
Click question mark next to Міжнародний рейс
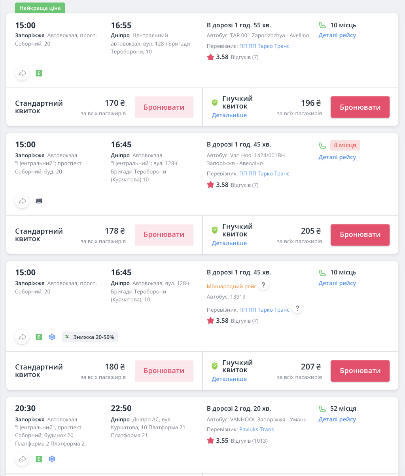pyautogui.click(x=264, y=285)
